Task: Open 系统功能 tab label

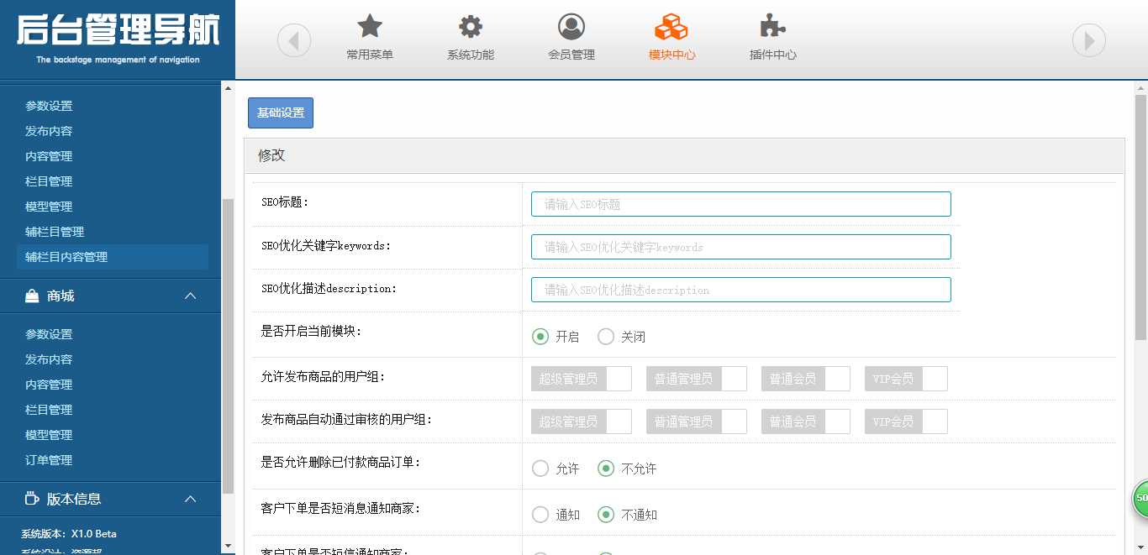Action: point(471,55)
